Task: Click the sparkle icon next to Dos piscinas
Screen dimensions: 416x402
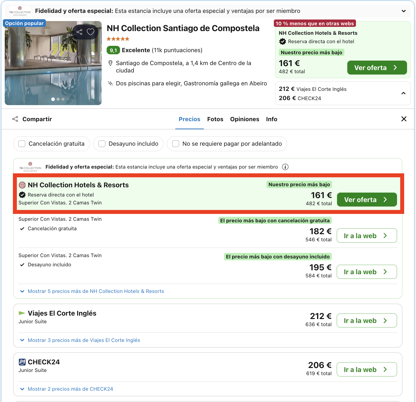Action: 111,84
